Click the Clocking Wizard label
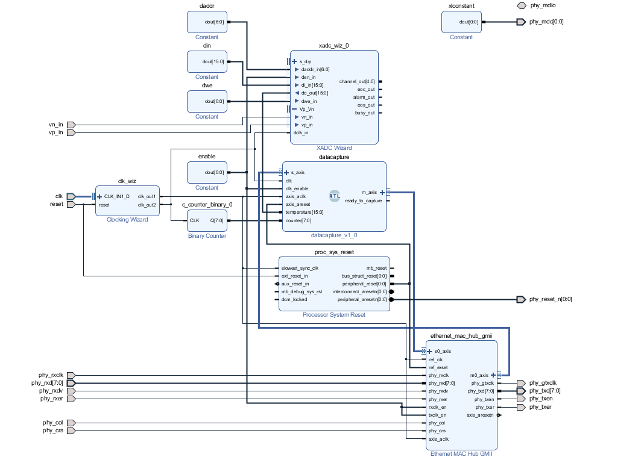641x460 pixels. [x=127, y=220]
